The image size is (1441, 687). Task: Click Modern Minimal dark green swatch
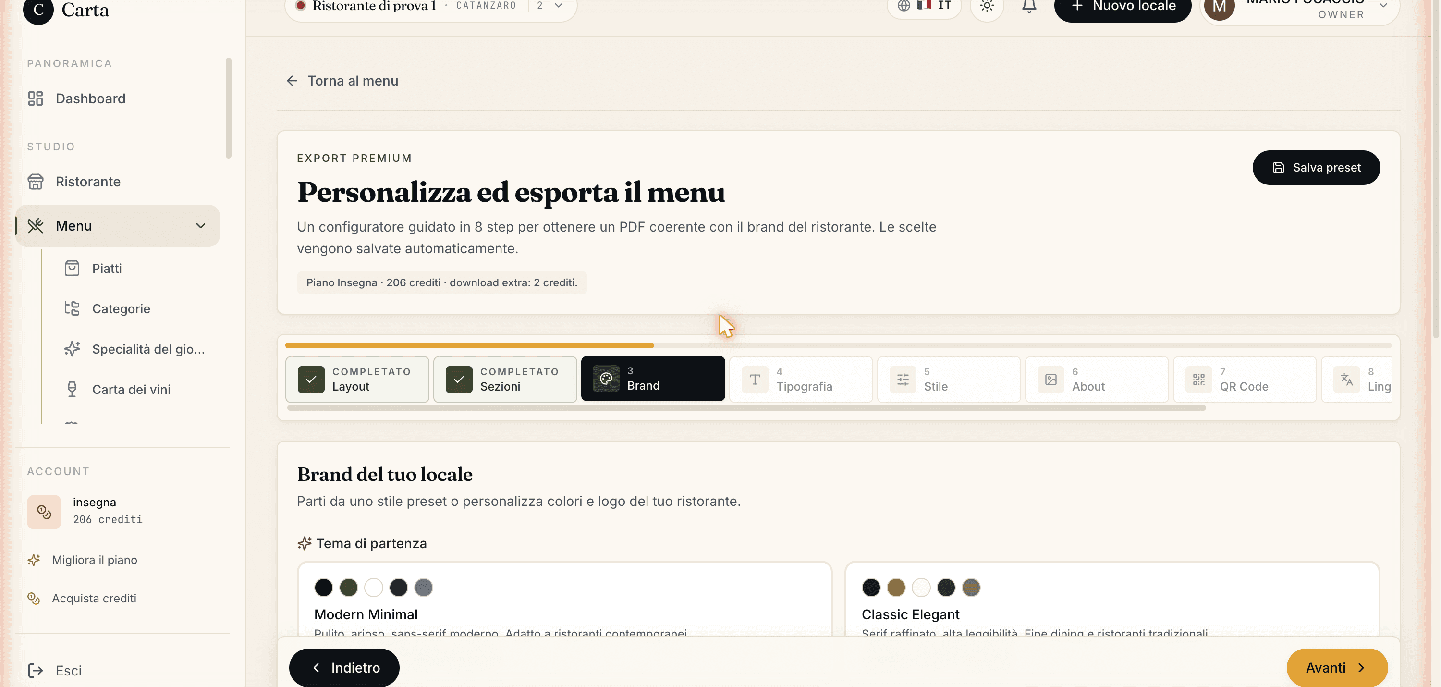click(x=349, y=588)
